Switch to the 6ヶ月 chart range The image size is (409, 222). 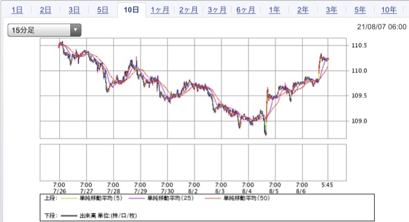tap(246, 10)
